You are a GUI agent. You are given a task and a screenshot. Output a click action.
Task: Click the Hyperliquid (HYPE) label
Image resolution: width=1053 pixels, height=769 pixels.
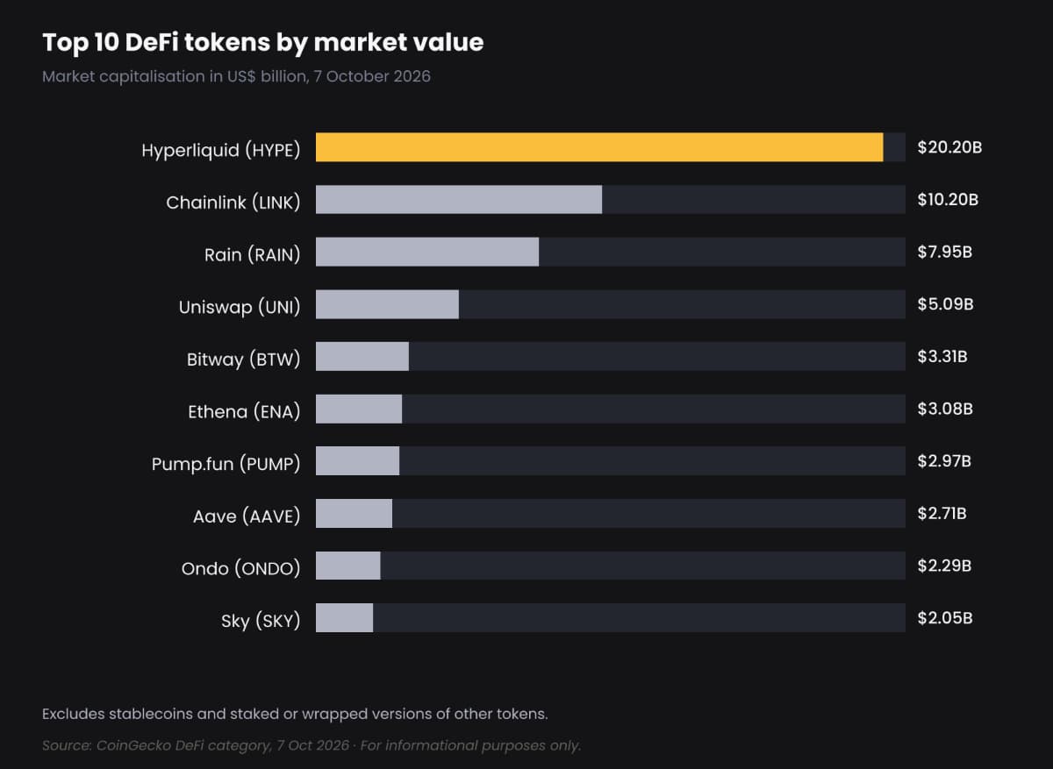pyautogui.click(x=221, y=151)
